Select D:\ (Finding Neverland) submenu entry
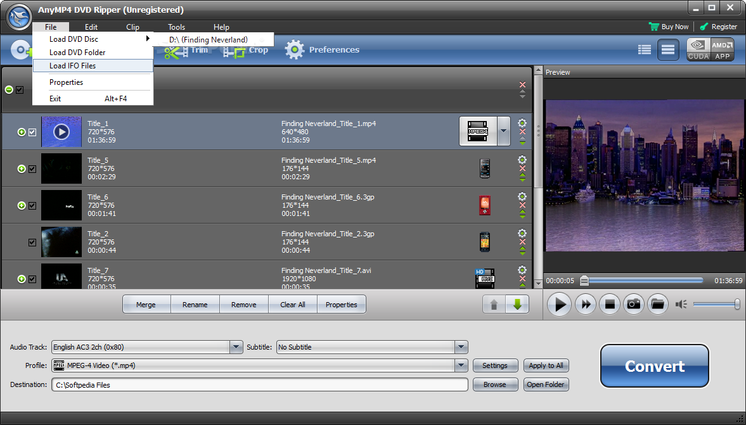 [214, 39]
